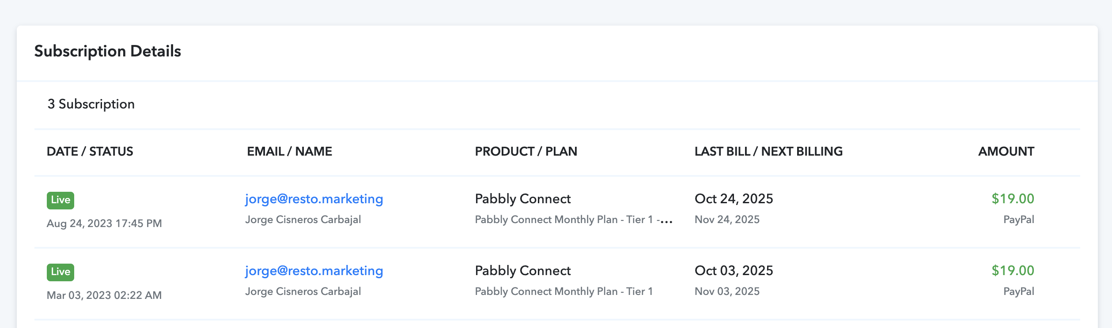The height and width of the screenshot is (328, 1112).
Task: Click the EMAIL / NAME column header
Action: [x=289, y=152]
